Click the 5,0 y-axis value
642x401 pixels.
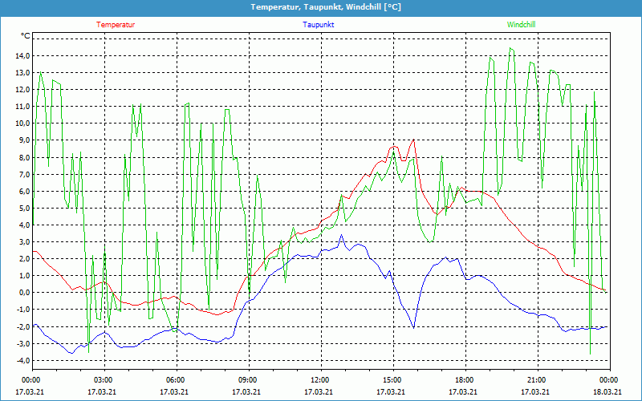coord(25,208)
